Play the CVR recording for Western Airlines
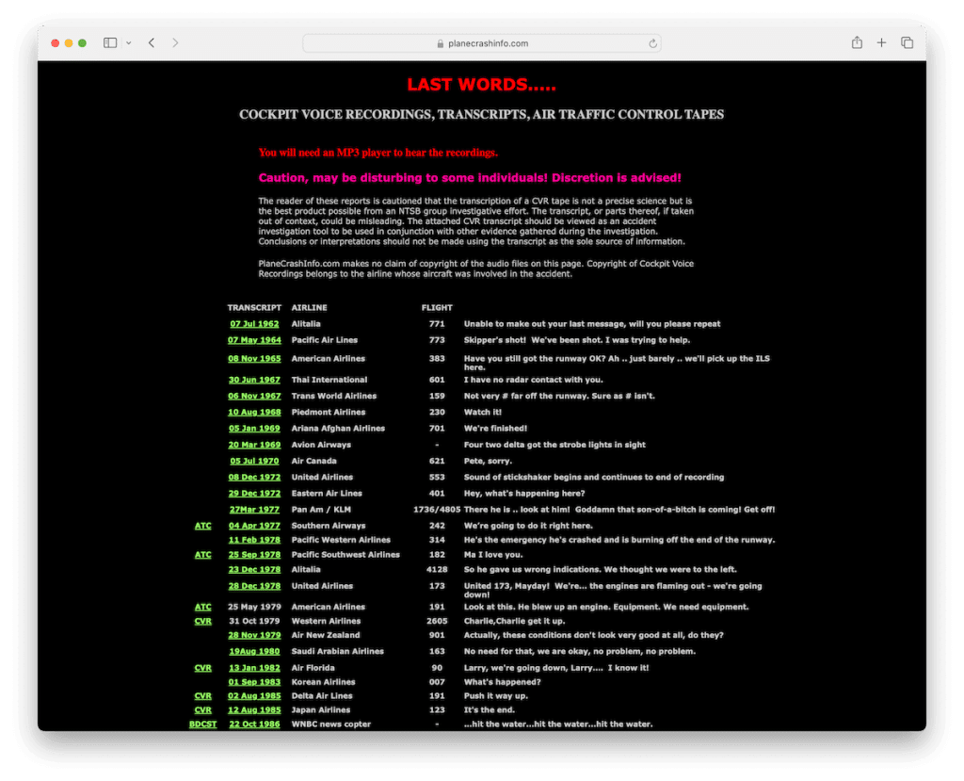The height and width of the screenshot is (781, 964). click(x=203, y=621)
